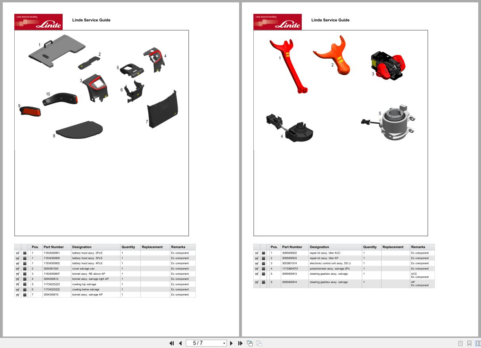Viewport: 481px width, 348px height.
Task: Click the potentiometer image labeled 4
Action: click(291, 128)
